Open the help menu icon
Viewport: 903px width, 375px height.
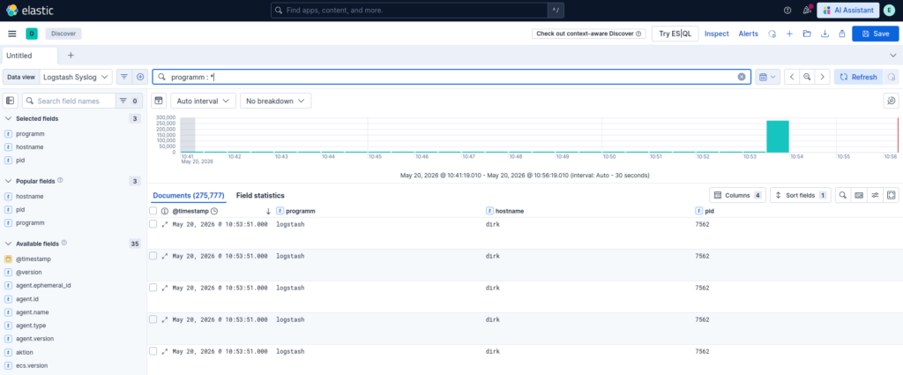click(x=787, y=11)
